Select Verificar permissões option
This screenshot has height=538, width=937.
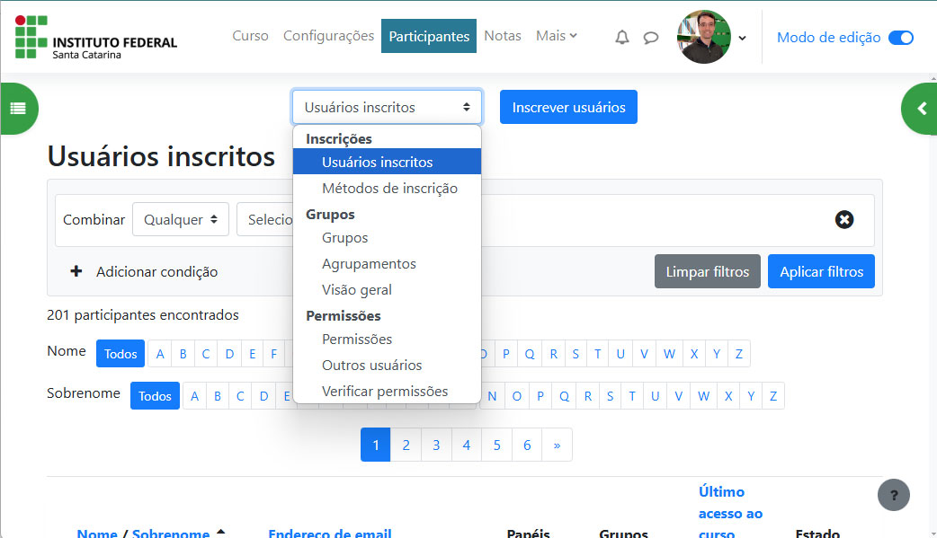385,392
